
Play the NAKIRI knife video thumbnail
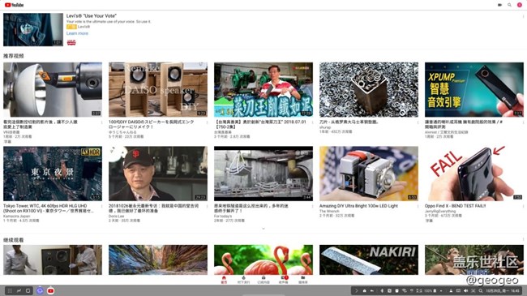coord(369,260)
